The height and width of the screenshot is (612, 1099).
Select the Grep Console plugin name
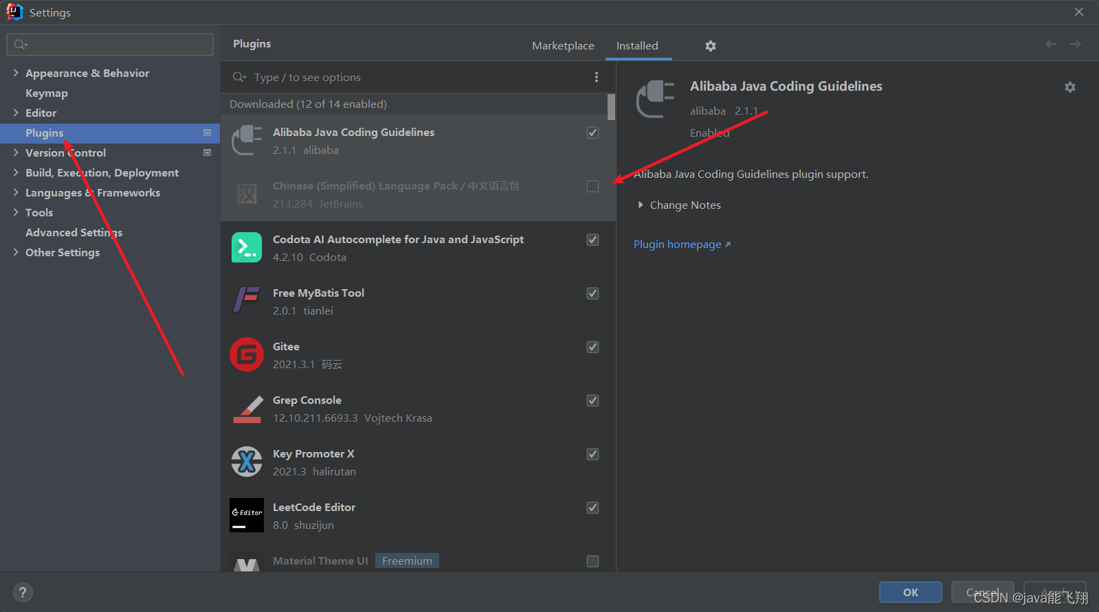pos(307,400)
